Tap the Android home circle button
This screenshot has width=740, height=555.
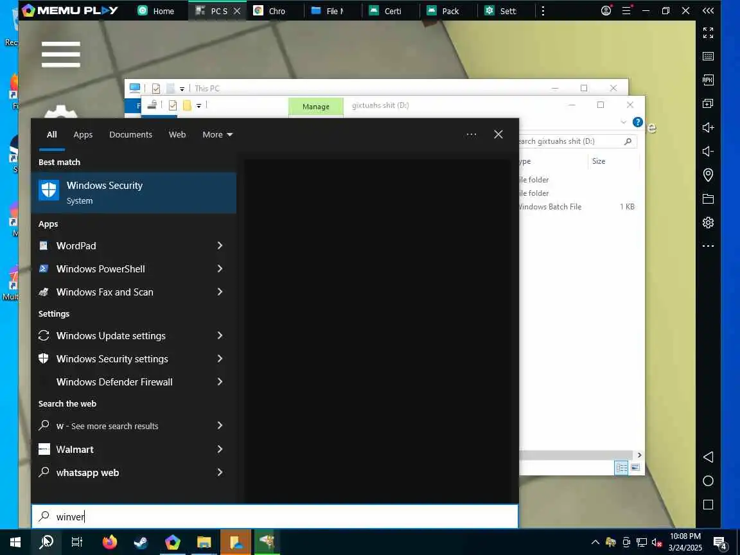pyautogui.click(x=708, y=481)
